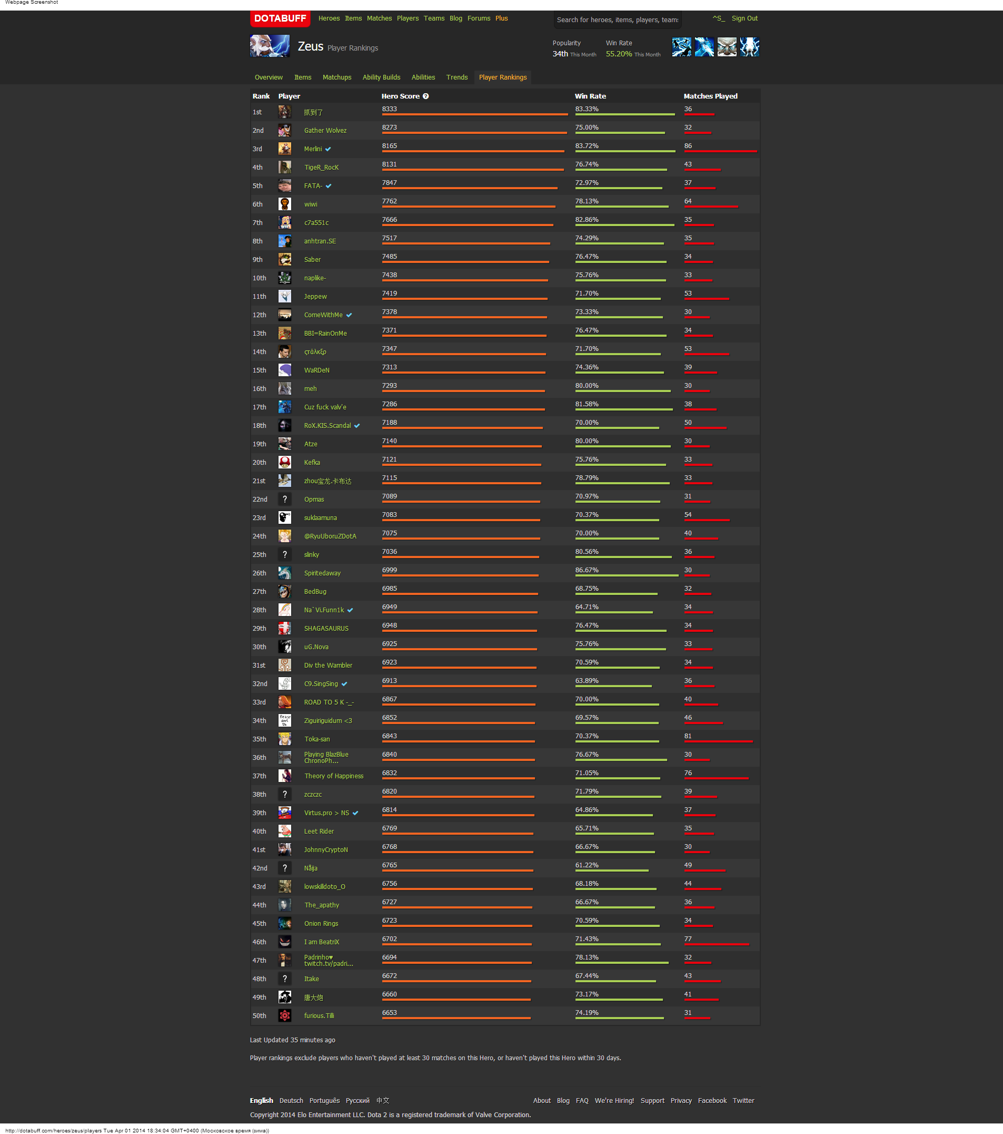This screenshot has width=1003, height=1134.
Task: Click the Thundergod's Wrath ability icon
Action: pos(749,47)
